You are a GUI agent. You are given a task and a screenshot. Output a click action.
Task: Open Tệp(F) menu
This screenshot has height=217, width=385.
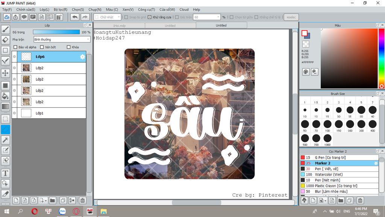pos(7,9)
